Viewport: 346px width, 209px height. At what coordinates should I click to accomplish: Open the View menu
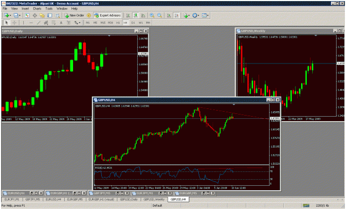(14, 9)
